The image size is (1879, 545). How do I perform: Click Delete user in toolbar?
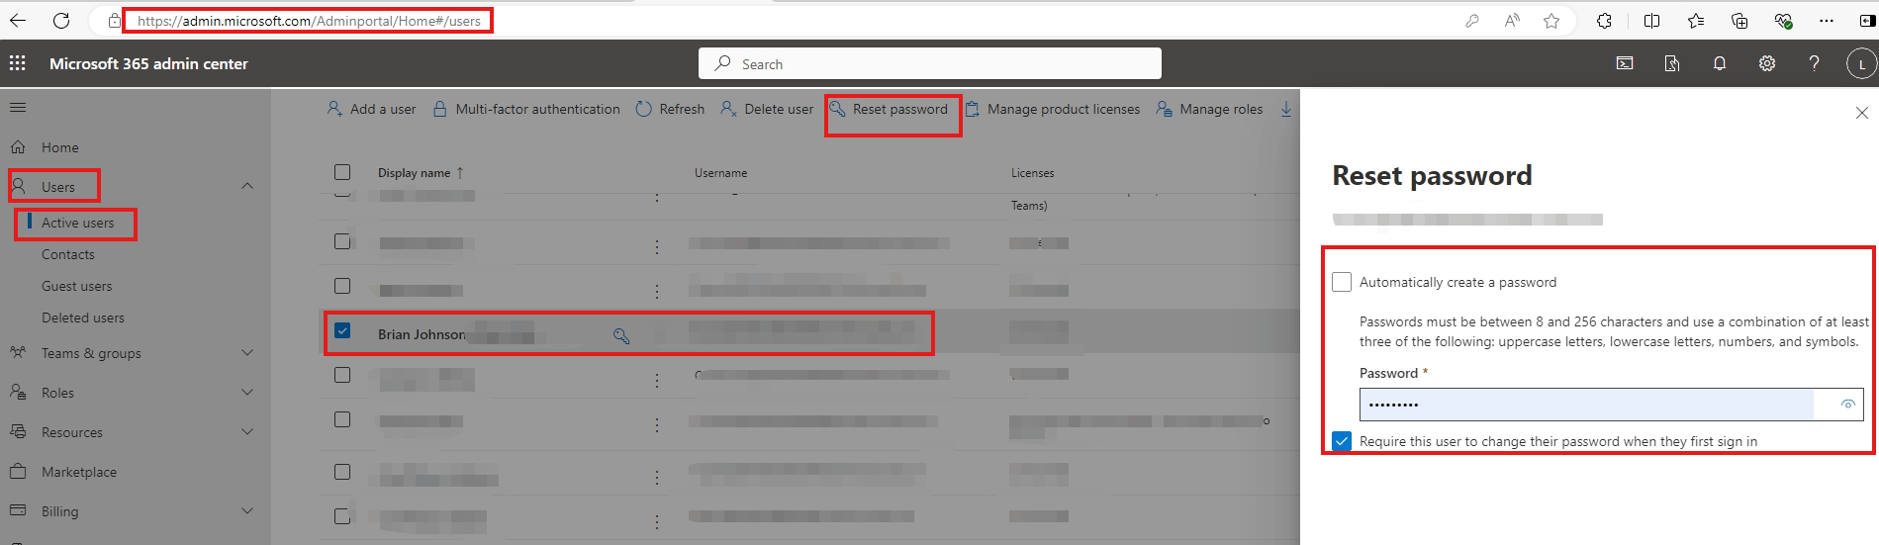(x=767, y=109)
